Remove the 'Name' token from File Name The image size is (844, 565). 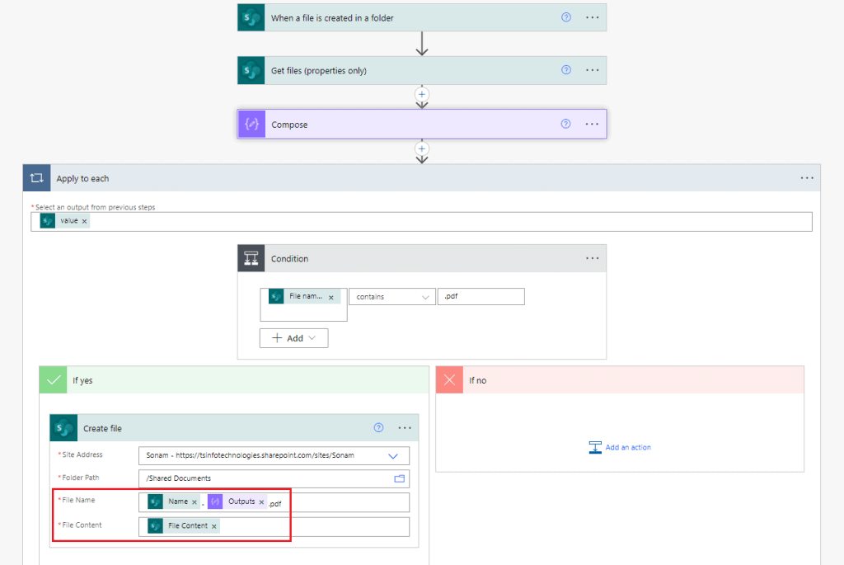(x=195, y=502)
